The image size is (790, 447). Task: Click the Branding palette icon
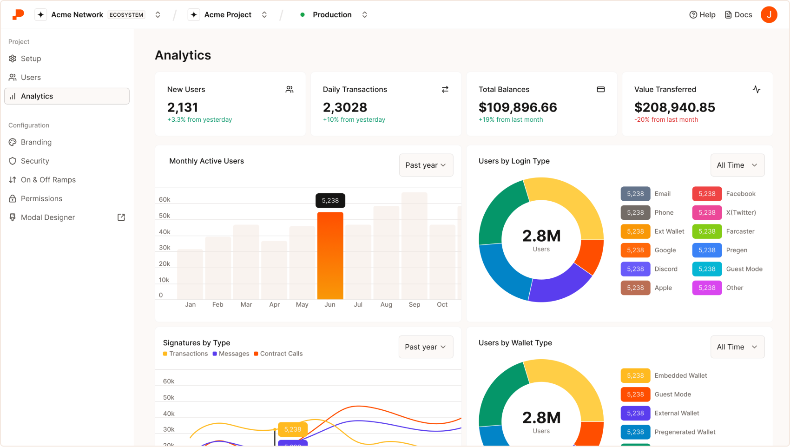[13, 142]
